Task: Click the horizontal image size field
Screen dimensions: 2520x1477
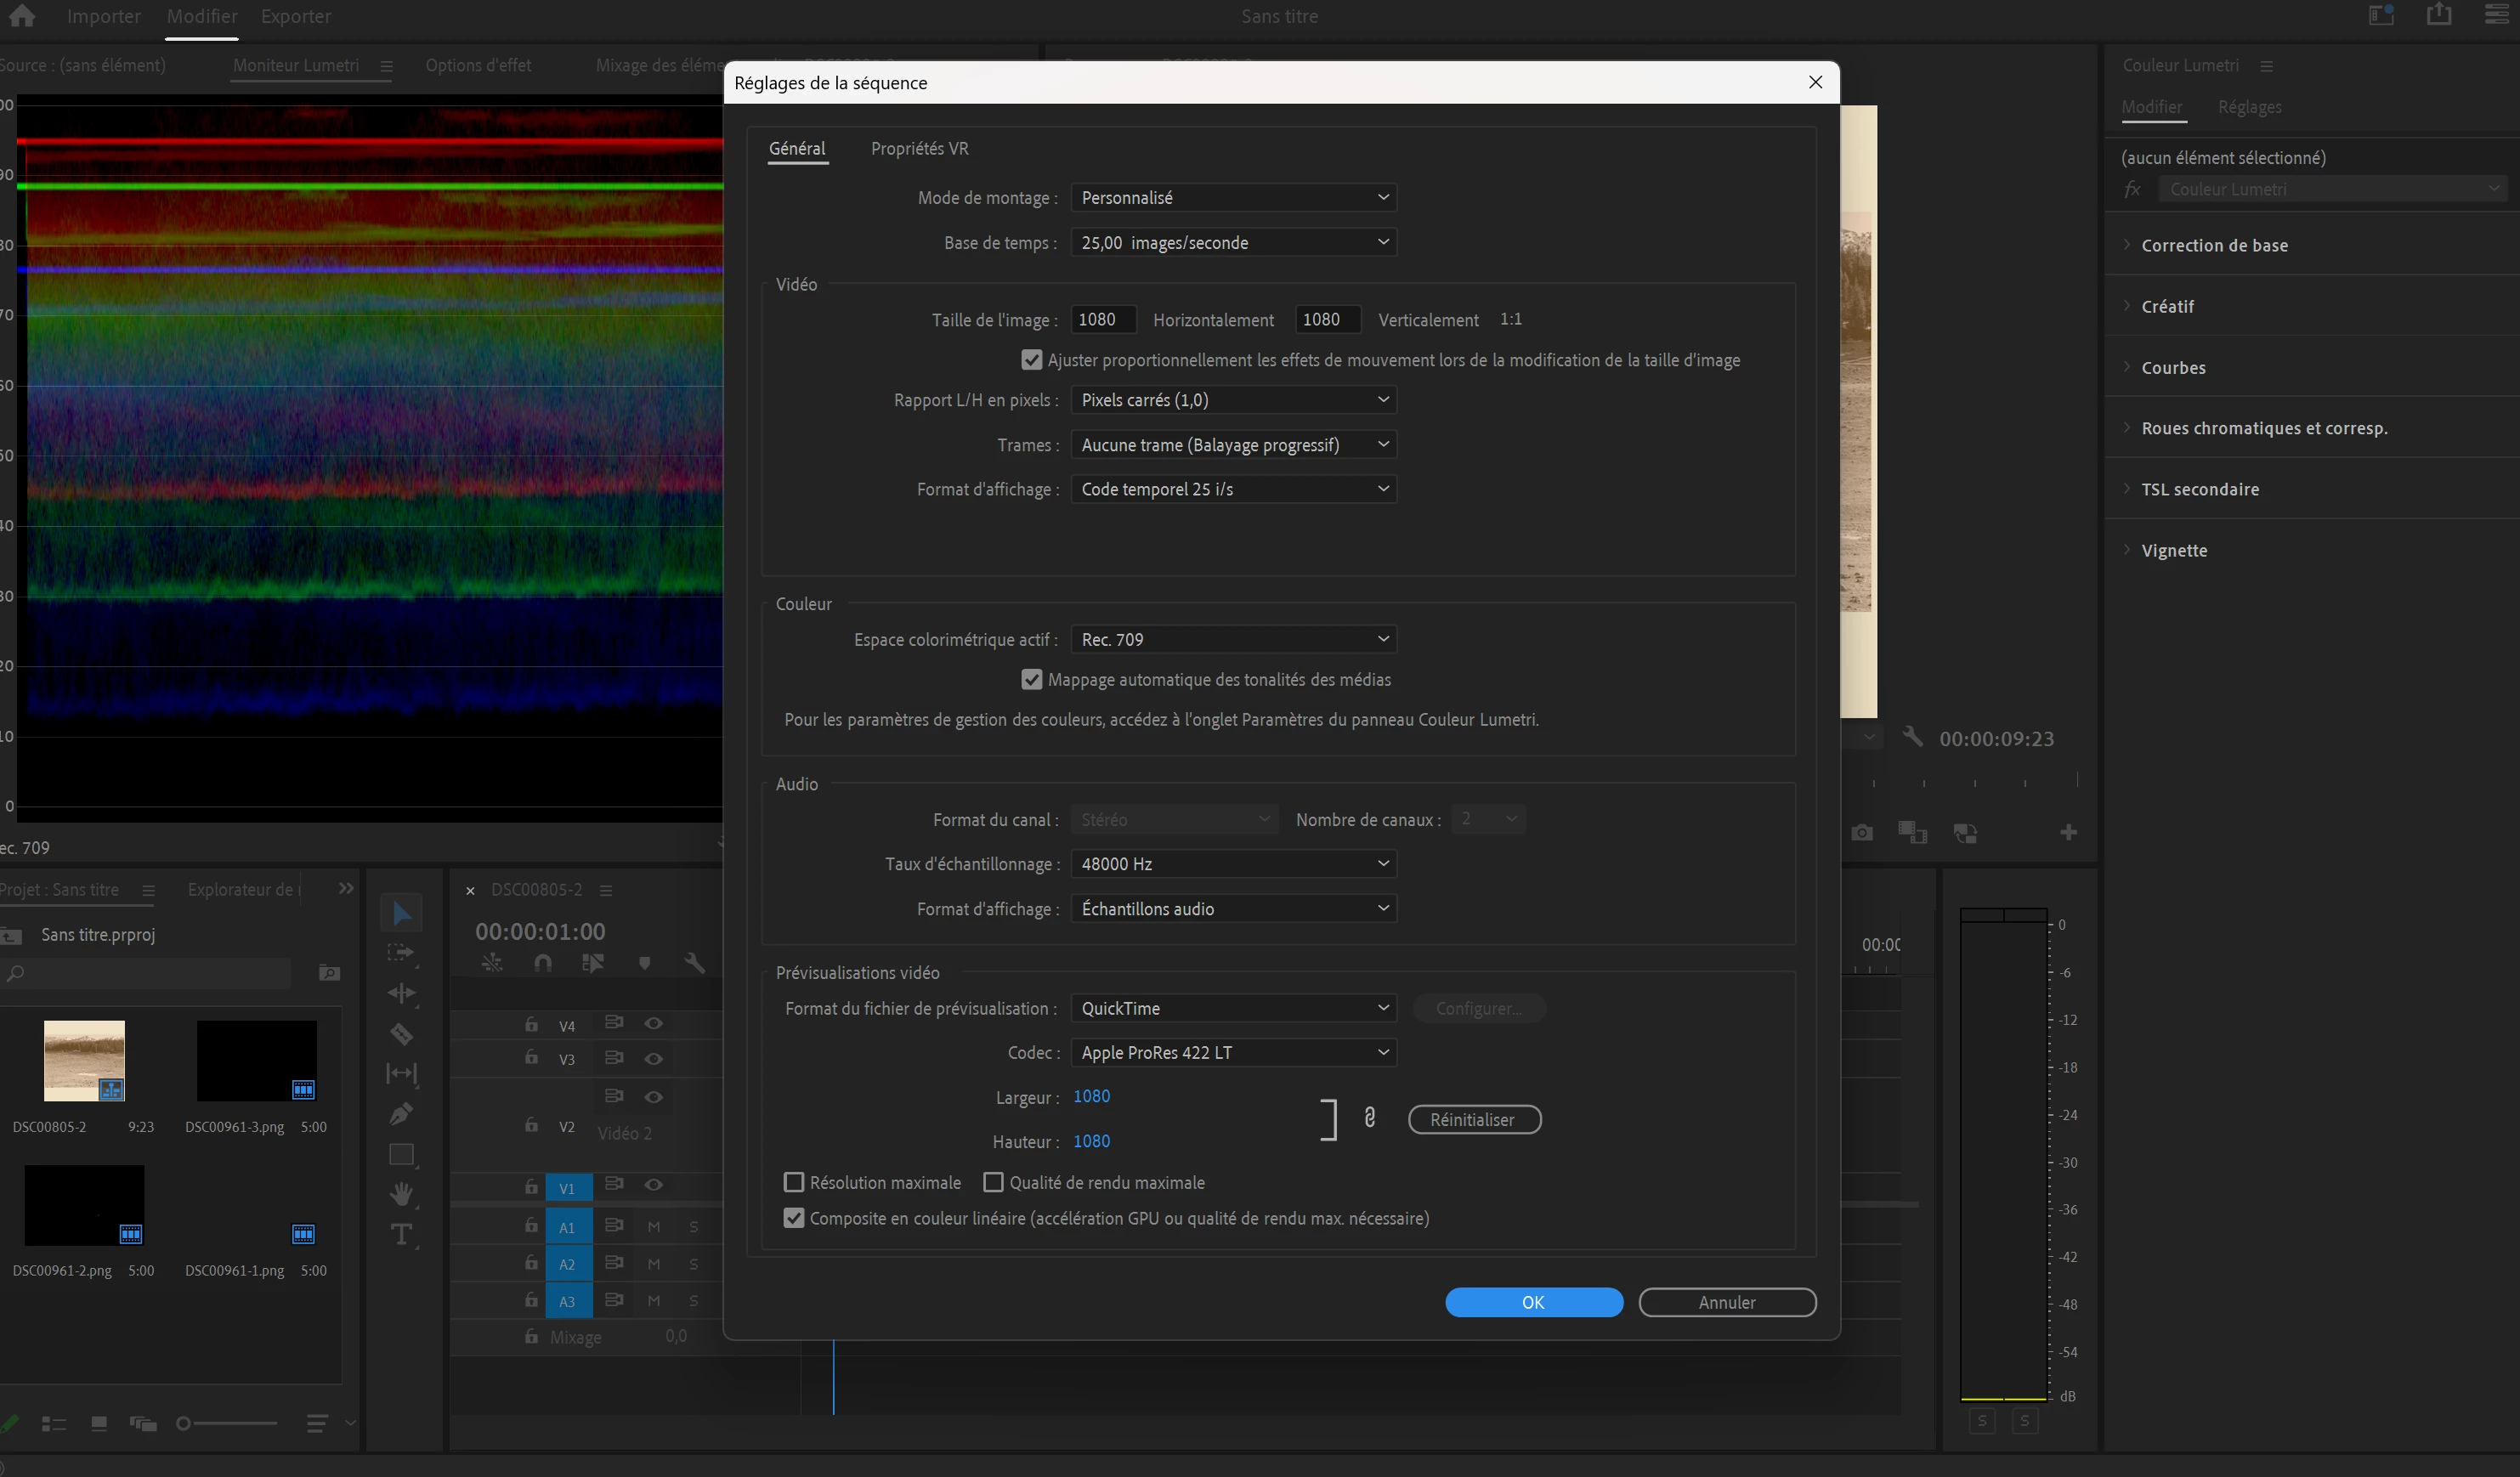Action: point(1102,320)
